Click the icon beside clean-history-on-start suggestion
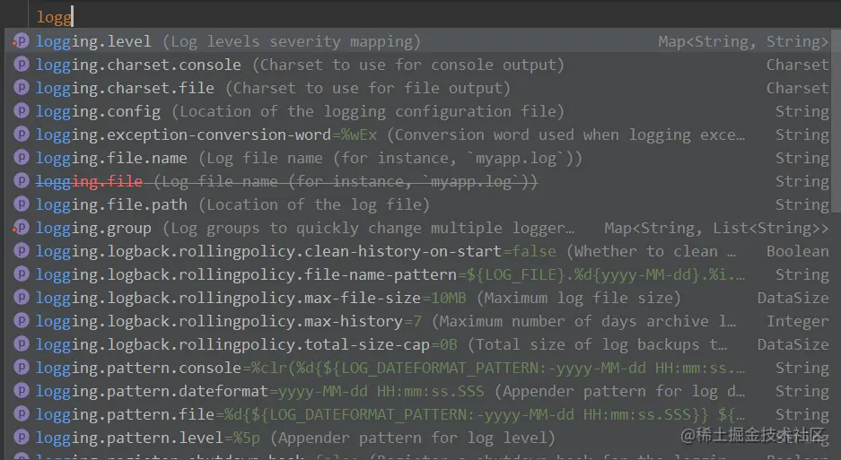The width and height of the screenshot is (841, 460). (21, 251)
